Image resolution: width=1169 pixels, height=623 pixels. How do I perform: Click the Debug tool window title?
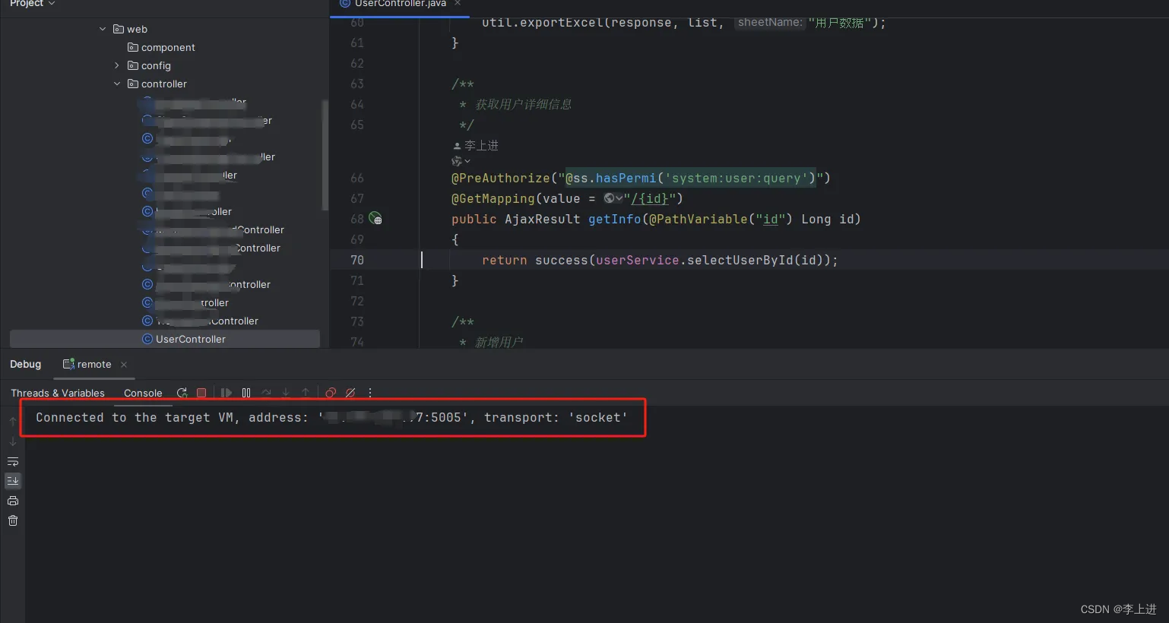point(25,365)
